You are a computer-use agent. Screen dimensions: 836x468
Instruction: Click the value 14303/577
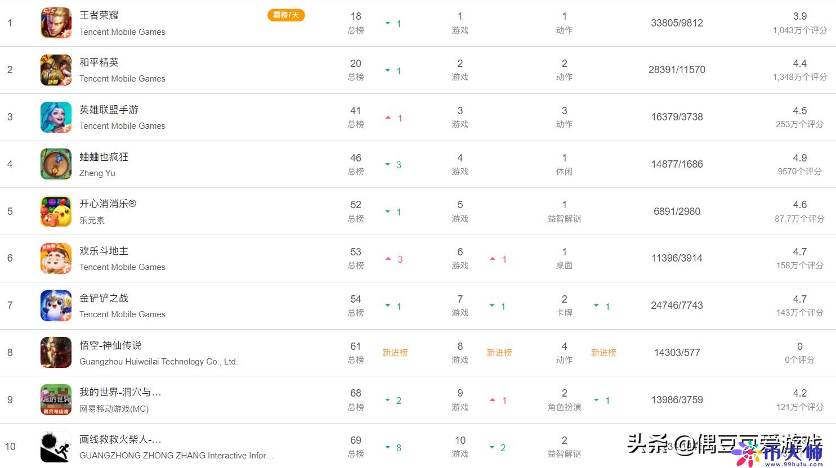click(677, 353)
